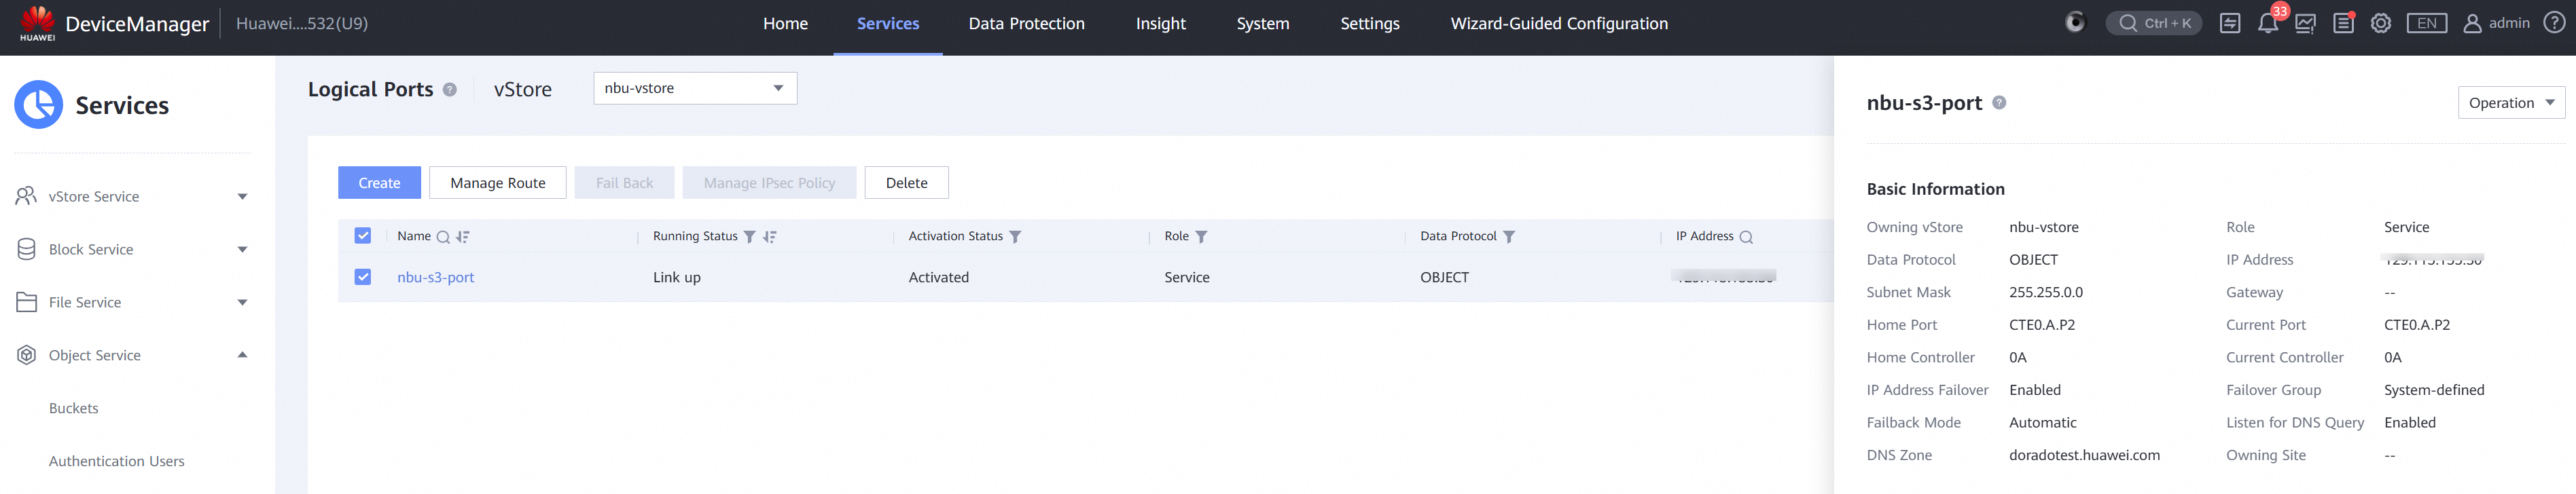Open the help question mark icon
Viewport: 2576px width, 494px height.
(2554, 23)
